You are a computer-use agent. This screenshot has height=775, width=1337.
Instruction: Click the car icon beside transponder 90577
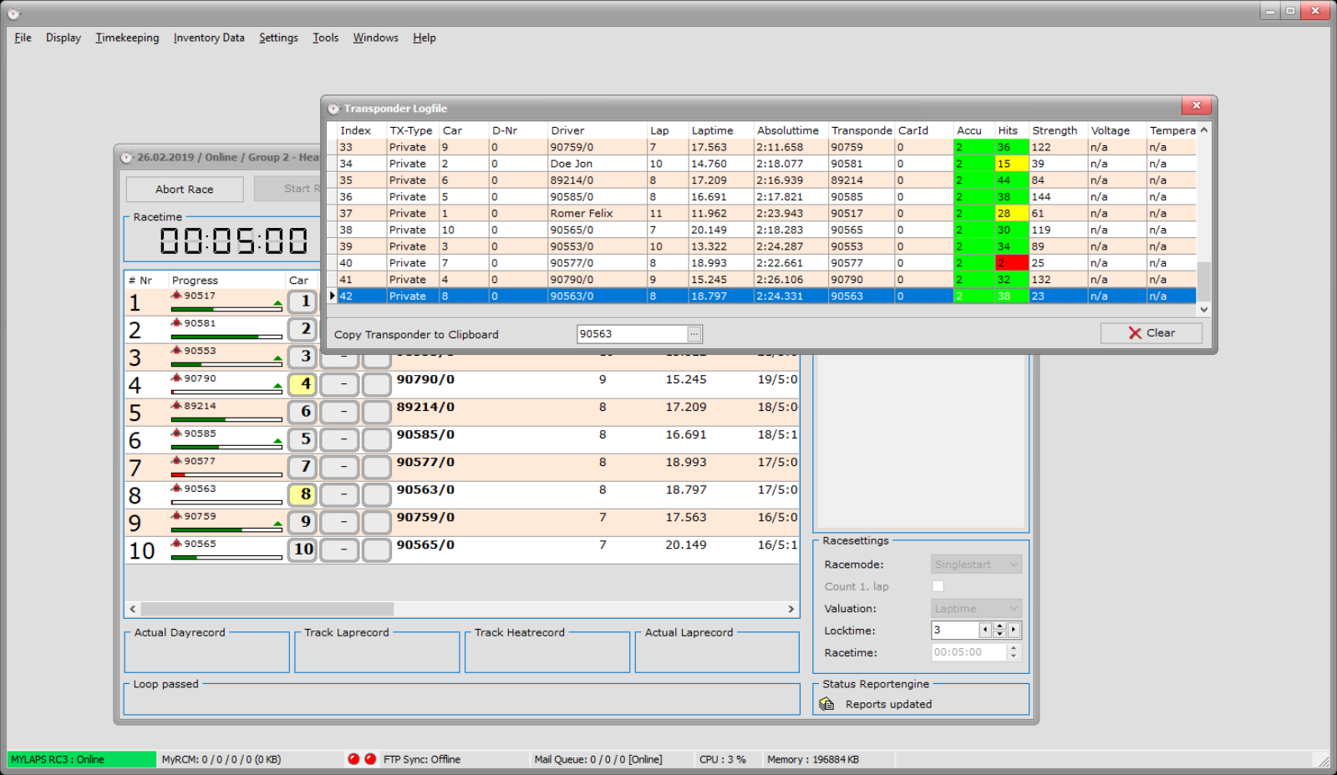pos(176,461)
